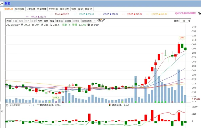Toggle 投信 overlay button

point(21,21)
